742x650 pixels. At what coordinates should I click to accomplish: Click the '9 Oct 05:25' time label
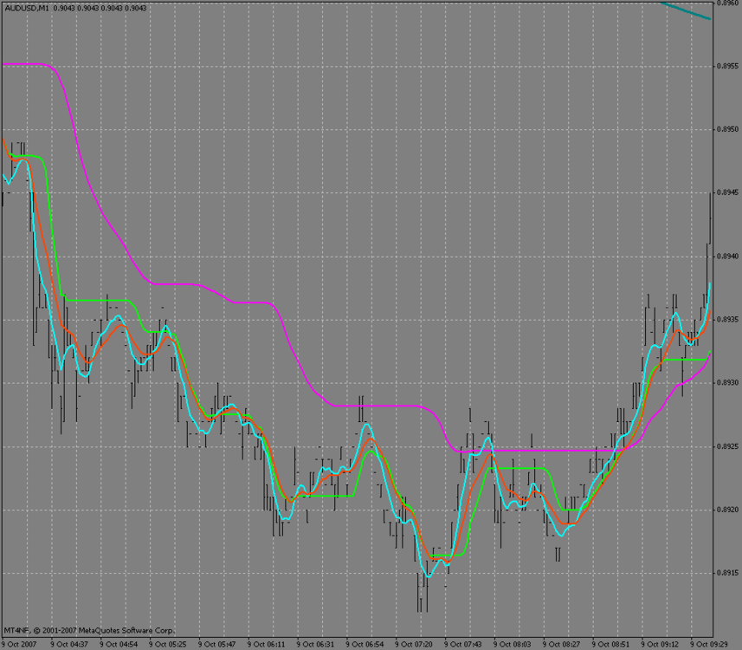pos(167,644)
